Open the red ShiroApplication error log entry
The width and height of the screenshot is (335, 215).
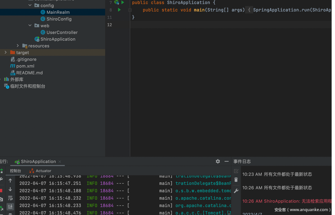(287, 201)
